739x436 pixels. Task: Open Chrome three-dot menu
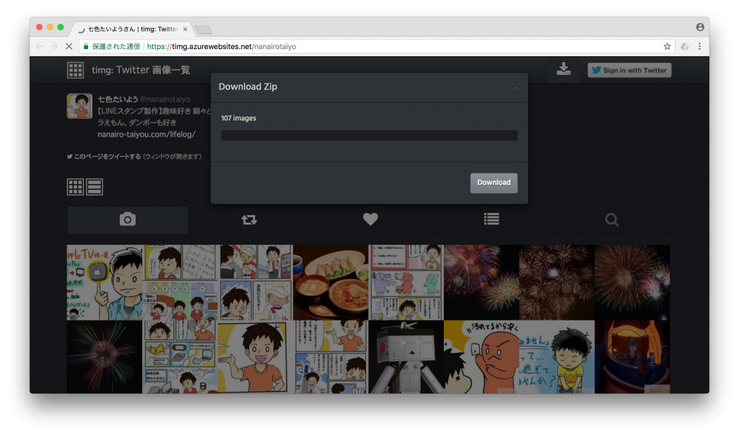tap(699, 46)
